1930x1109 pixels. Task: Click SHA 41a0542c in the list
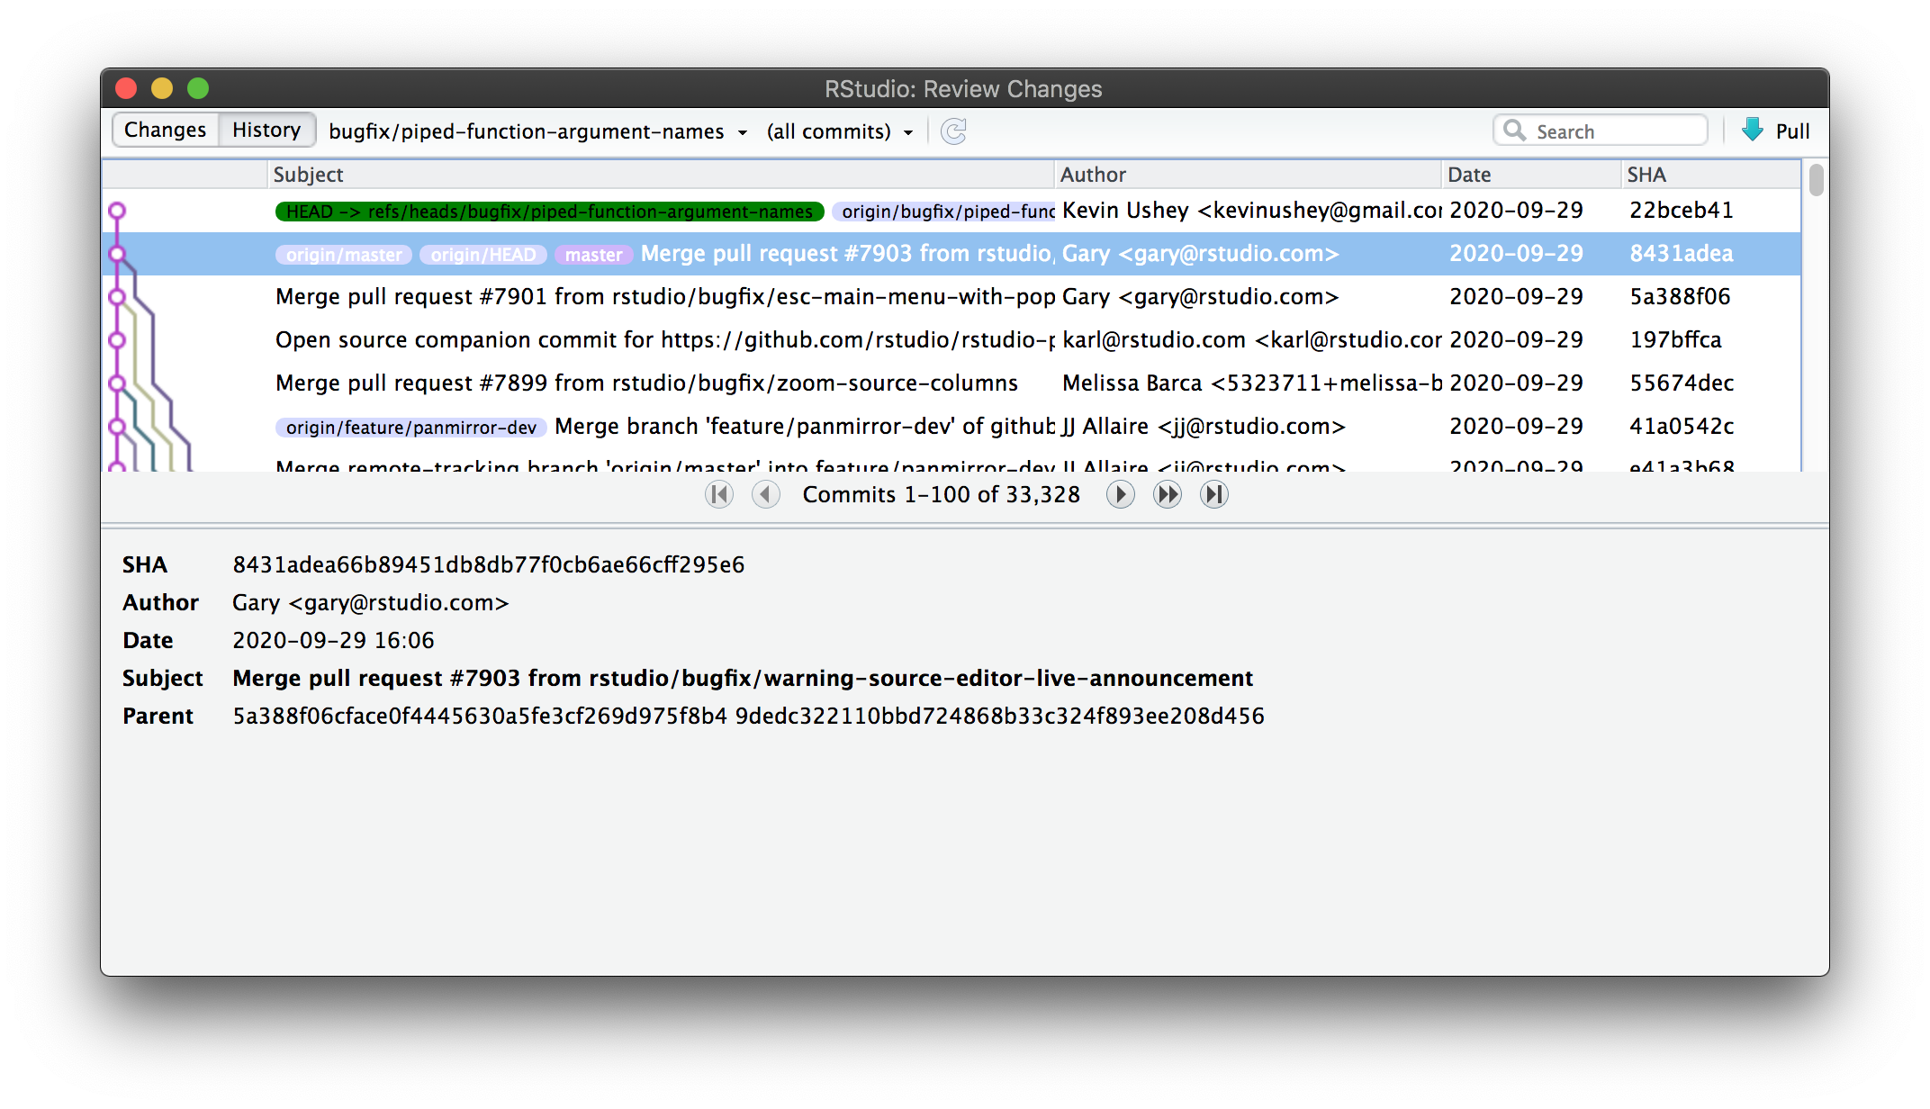[x=1682, y=427]
